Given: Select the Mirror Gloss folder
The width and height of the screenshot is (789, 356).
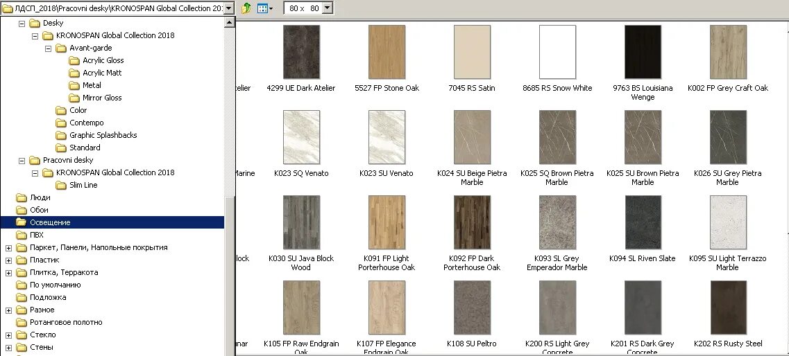Looking at the screenshot, I should 102,98.
